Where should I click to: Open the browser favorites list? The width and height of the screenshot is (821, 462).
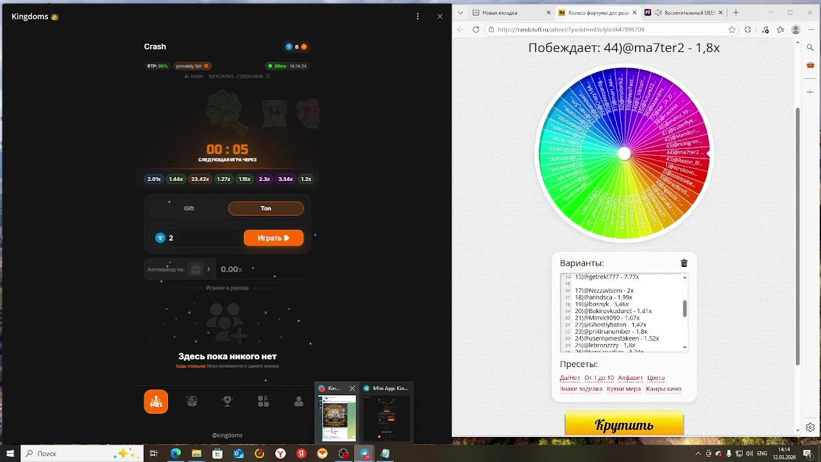(781, 30)
